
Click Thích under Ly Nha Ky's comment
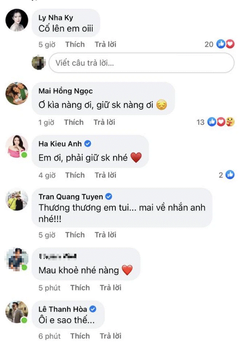[x=75, y=44]
